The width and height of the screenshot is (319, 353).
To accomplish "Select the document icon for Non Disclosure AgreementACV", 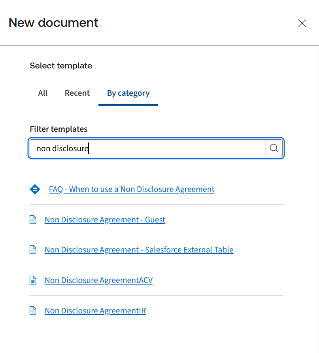I will pyautogui.click(x=33, y=280).
